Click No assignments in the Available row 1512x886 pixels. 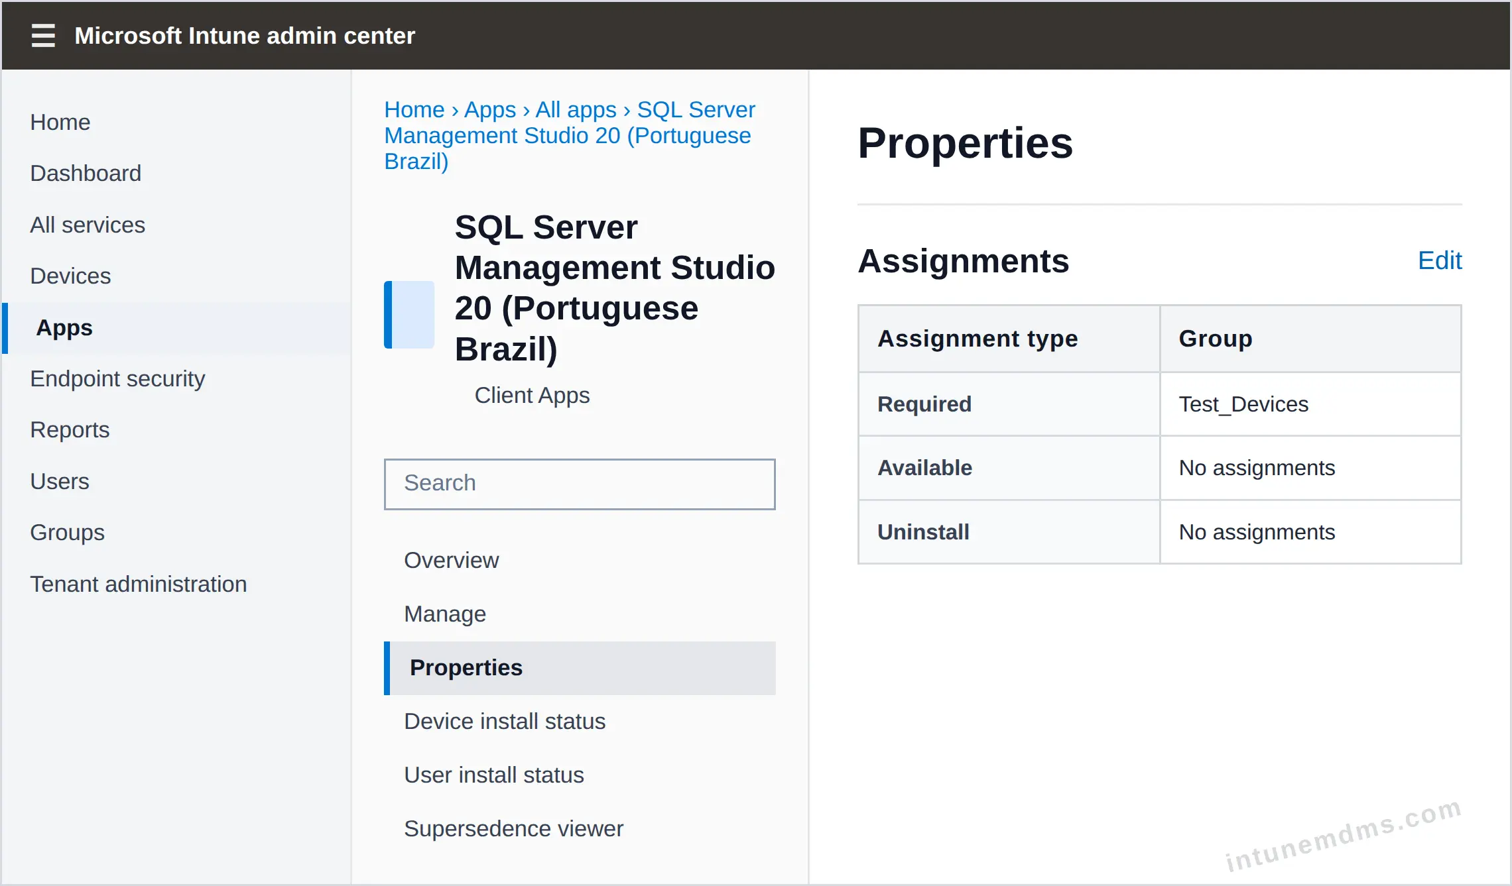point(1310,468)
